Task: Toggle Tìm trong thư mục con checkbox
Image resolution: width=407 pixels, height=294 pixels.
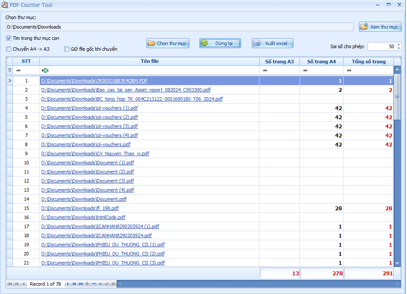Action: [x=9, y=38]
